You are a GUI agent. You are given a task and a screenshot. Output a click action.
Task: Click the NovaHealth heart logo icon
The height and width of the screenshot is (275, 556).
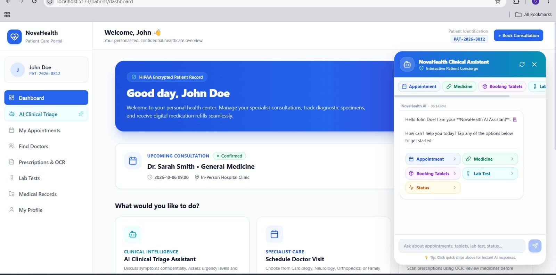click(x=14, y=36)
